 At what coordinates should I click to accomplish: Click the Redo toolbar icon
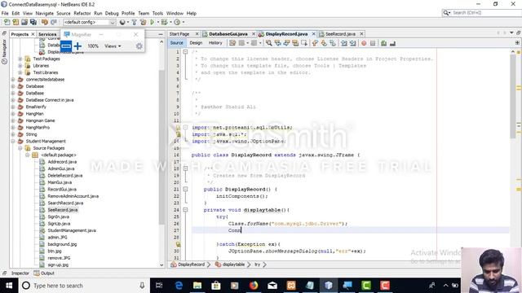(x=54, y=22)
